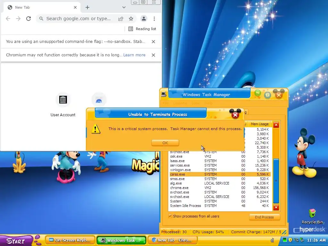
Task: Open a new Chrome tab with plus
Action: tap(87, 7)
